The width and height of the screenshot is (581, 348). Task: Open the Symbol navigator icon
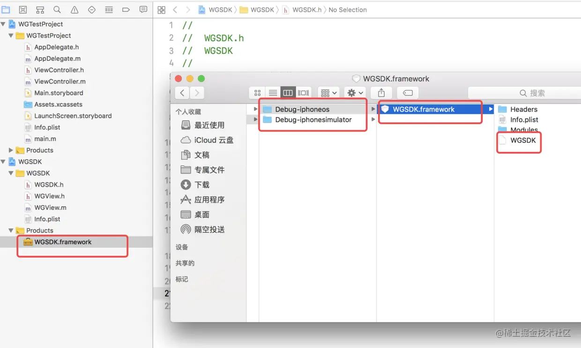click(40, 9)
